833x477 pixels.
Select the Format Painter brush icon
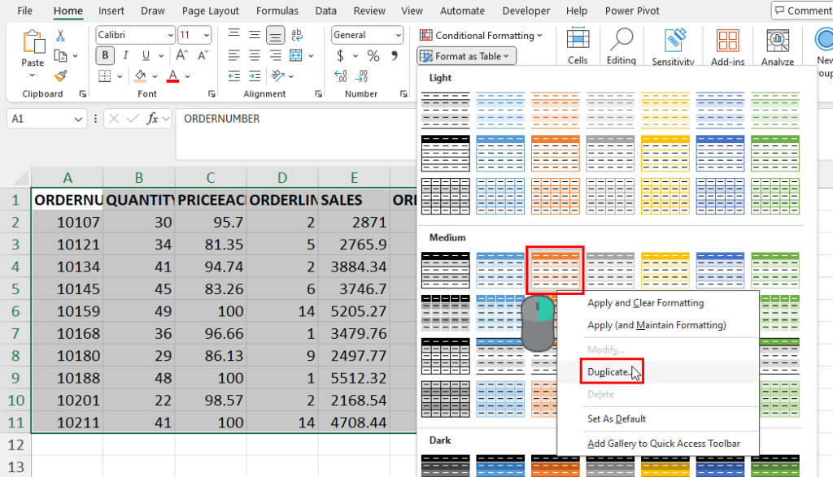[60, 76]
